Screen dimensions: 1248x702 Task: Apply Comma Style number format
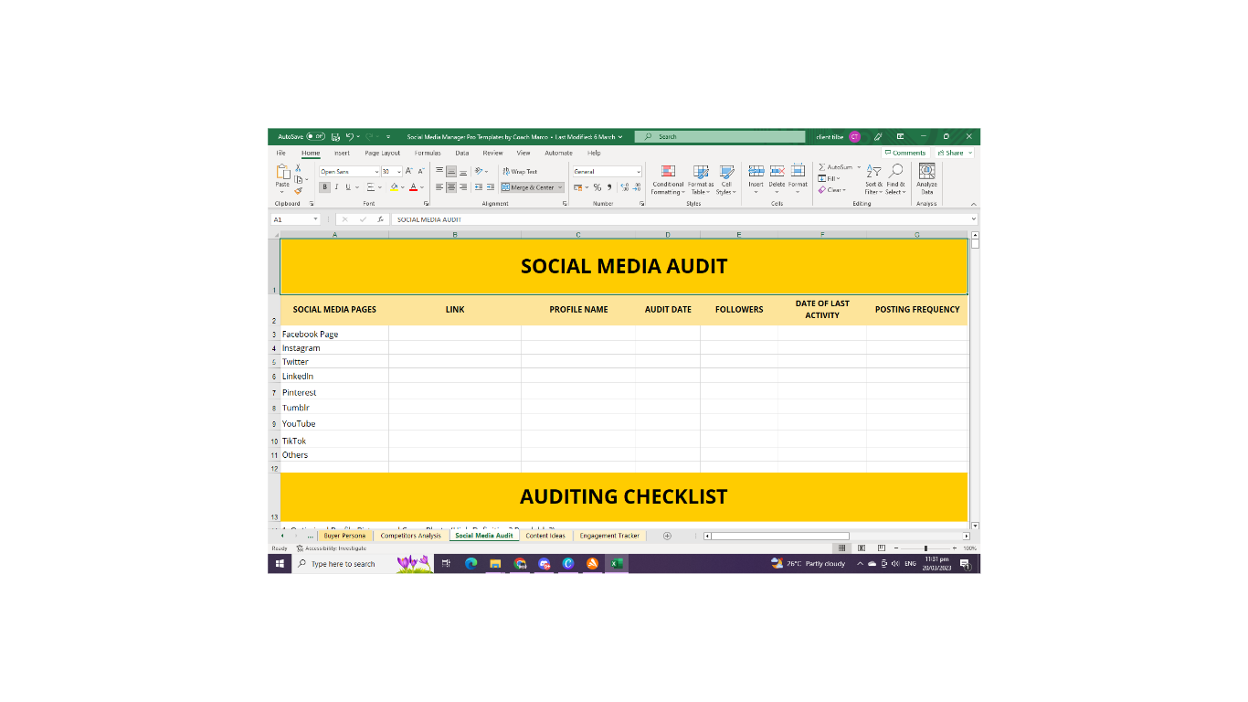coord(608,187)
